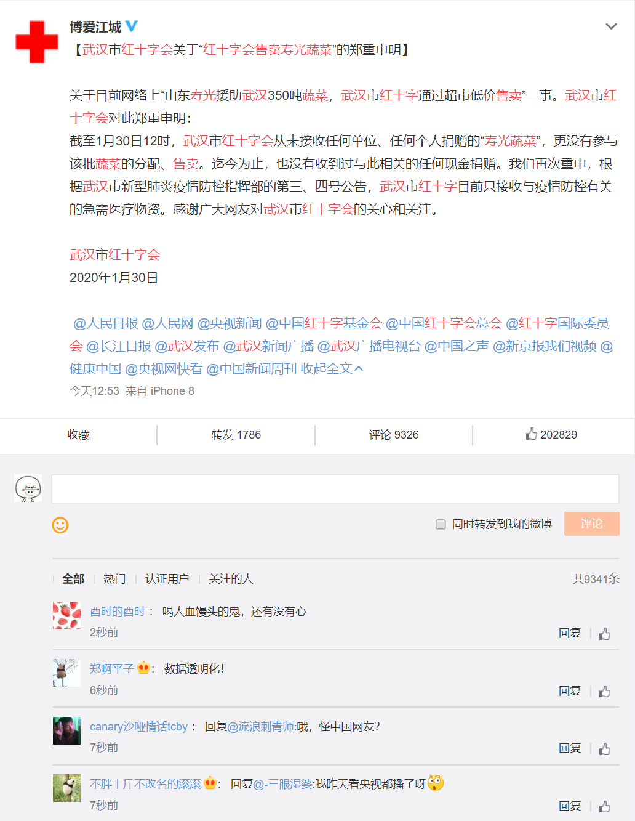Open the @人民日报 mention
The width and height of the screenshot is (635, 821).
point(106,323)
